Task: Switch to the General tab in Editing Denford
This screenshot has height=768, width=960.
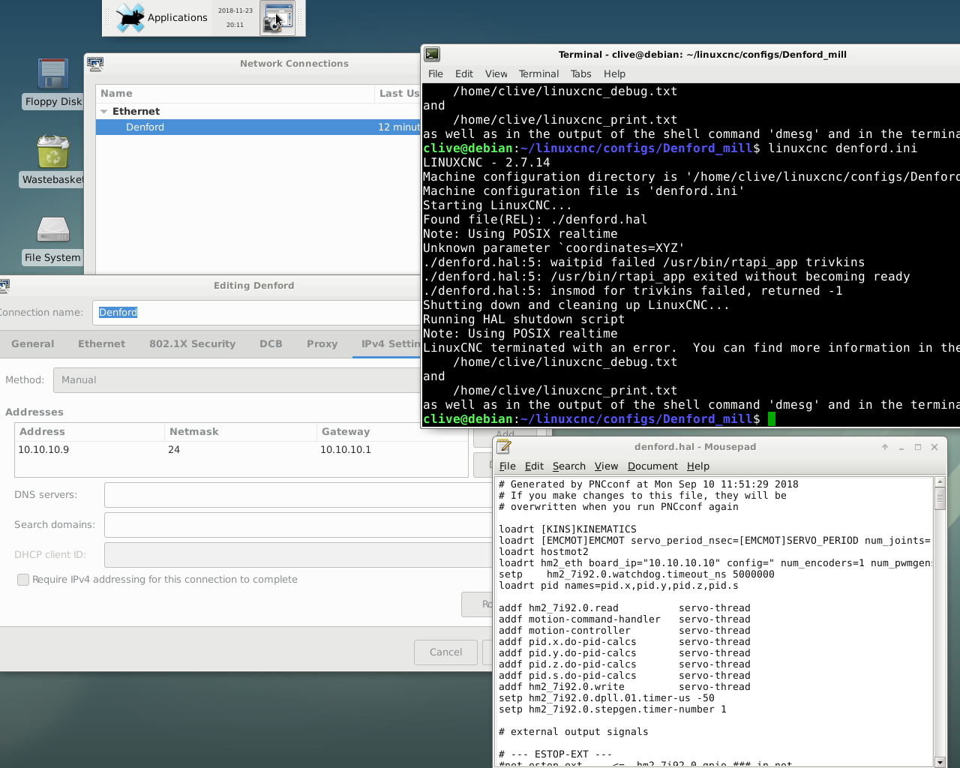Action: 33,343
